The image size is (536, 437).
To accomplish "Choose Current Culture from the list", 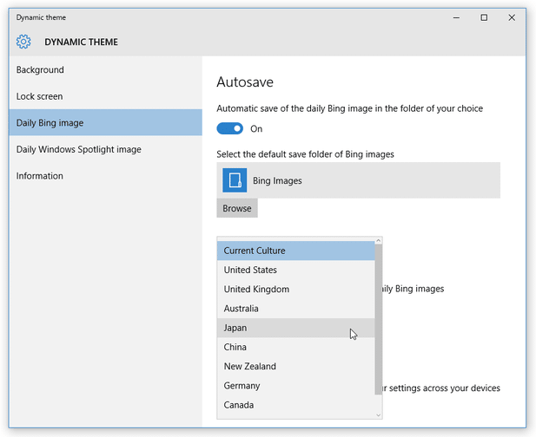I will (x=296, y=251).
